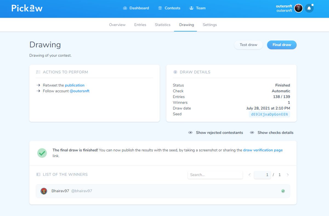Click Bhairav97's avatar picture
This screenshot has height=216, width=329.
click(44, 191)
